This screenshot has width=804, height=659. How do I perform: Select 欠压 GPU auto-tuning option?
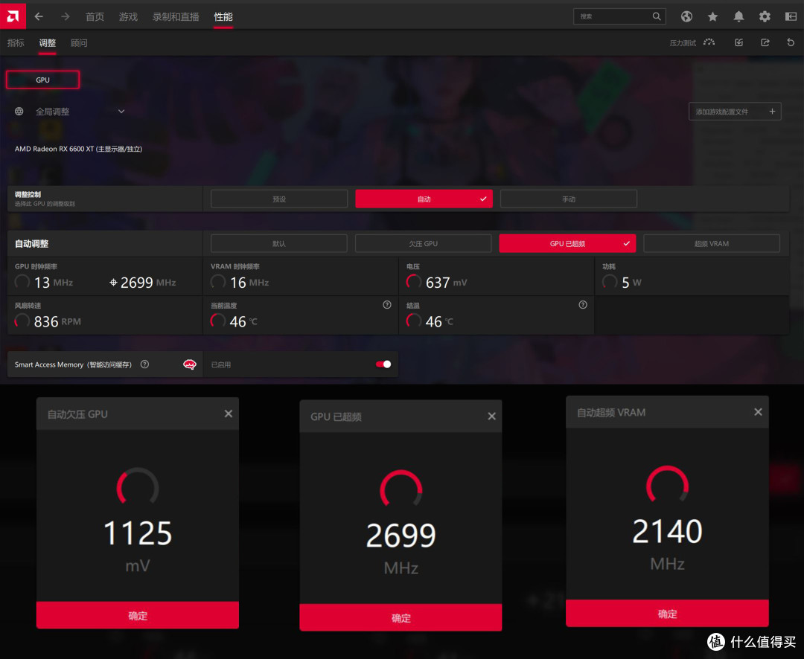pos(423,243)
